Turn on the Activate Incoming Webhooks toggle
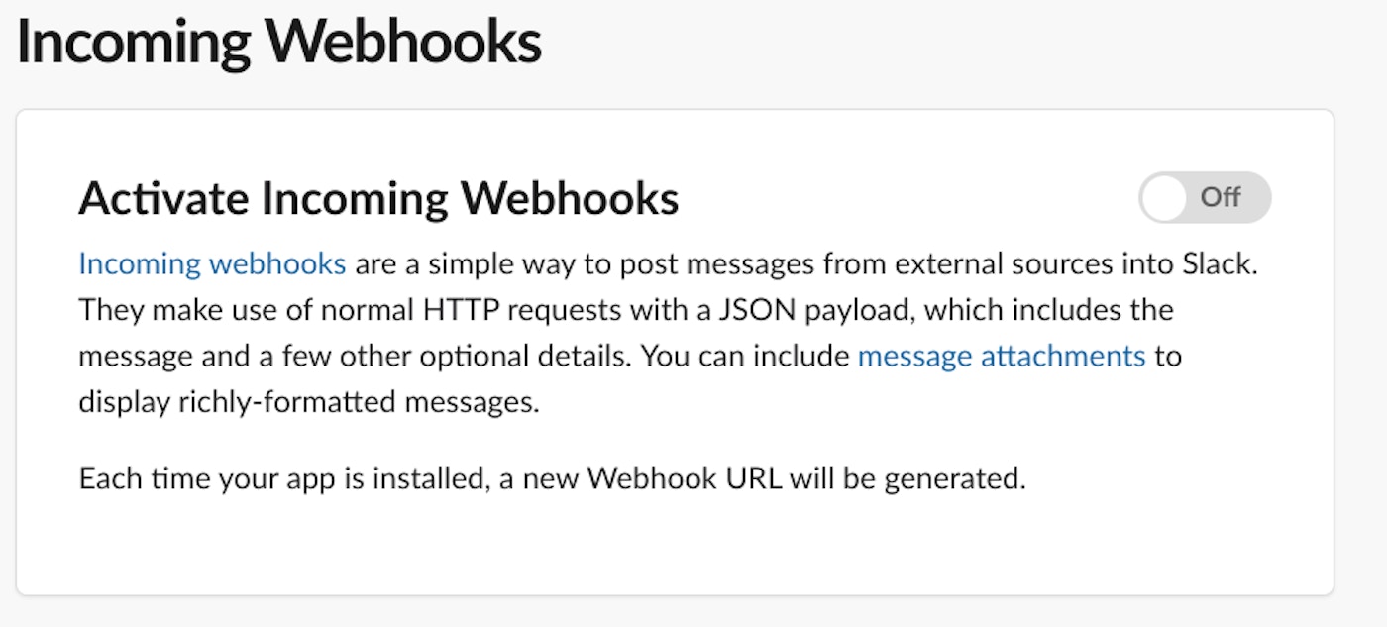 tap(1205, 197)
